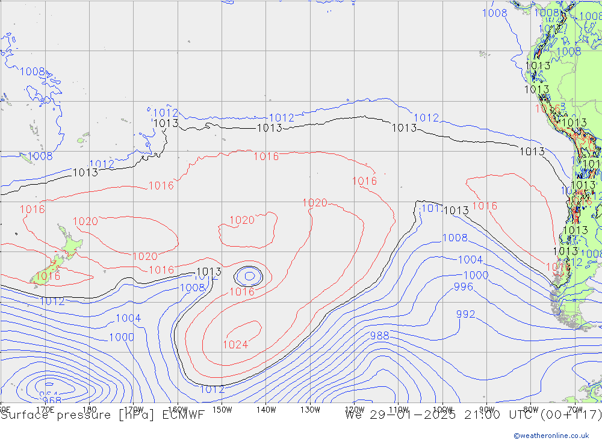Click the 130W longitude axis label

click(310, 410)
